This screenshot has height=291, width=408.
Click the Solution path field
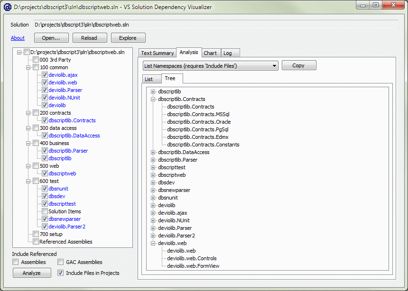coord(216,25)
